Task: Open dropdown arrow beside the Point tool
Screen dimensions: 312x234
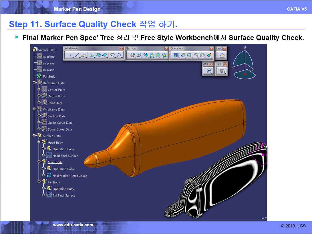Action: (x=73, y=58)
